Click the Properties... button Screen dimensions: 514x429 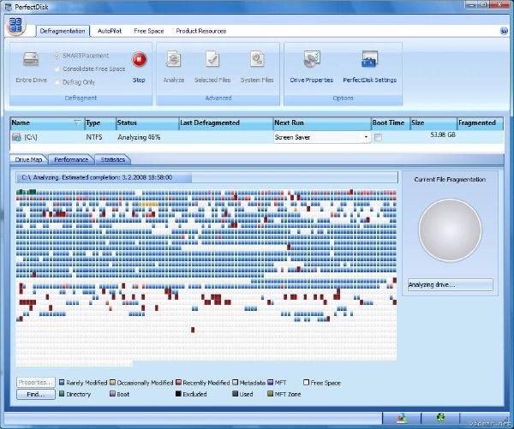[36, 382]
